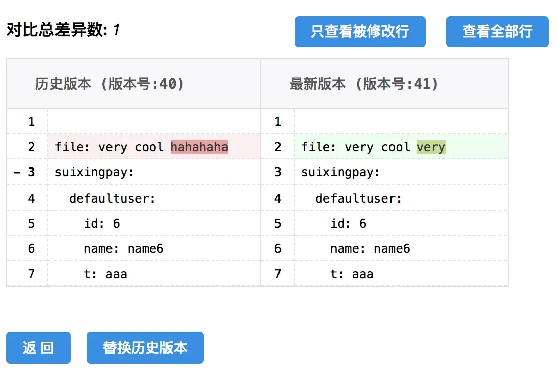Click the 返回 button
Screen dimensions: 558x385
click(38, 348)
